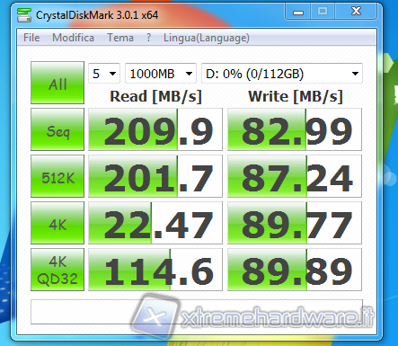Image resolution: width=398 pixels, height=346 pixels.
Task: Open the Tema menu
Action: coord(120,38)
